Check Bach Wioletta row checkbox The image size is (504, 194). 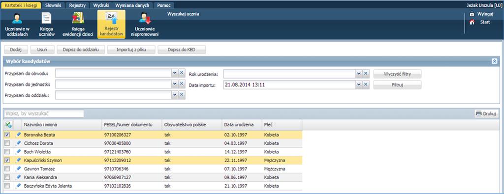coord(7,152)
